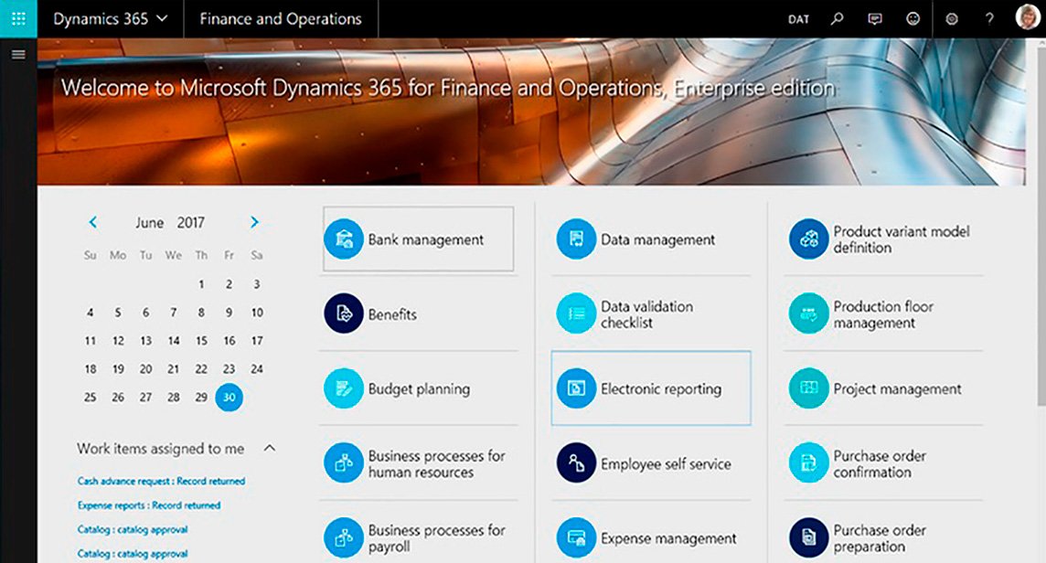The height and width of the screenshot is (563, 1046).
Task: Select June 7 in the calendar
Action: coord(174,313)
